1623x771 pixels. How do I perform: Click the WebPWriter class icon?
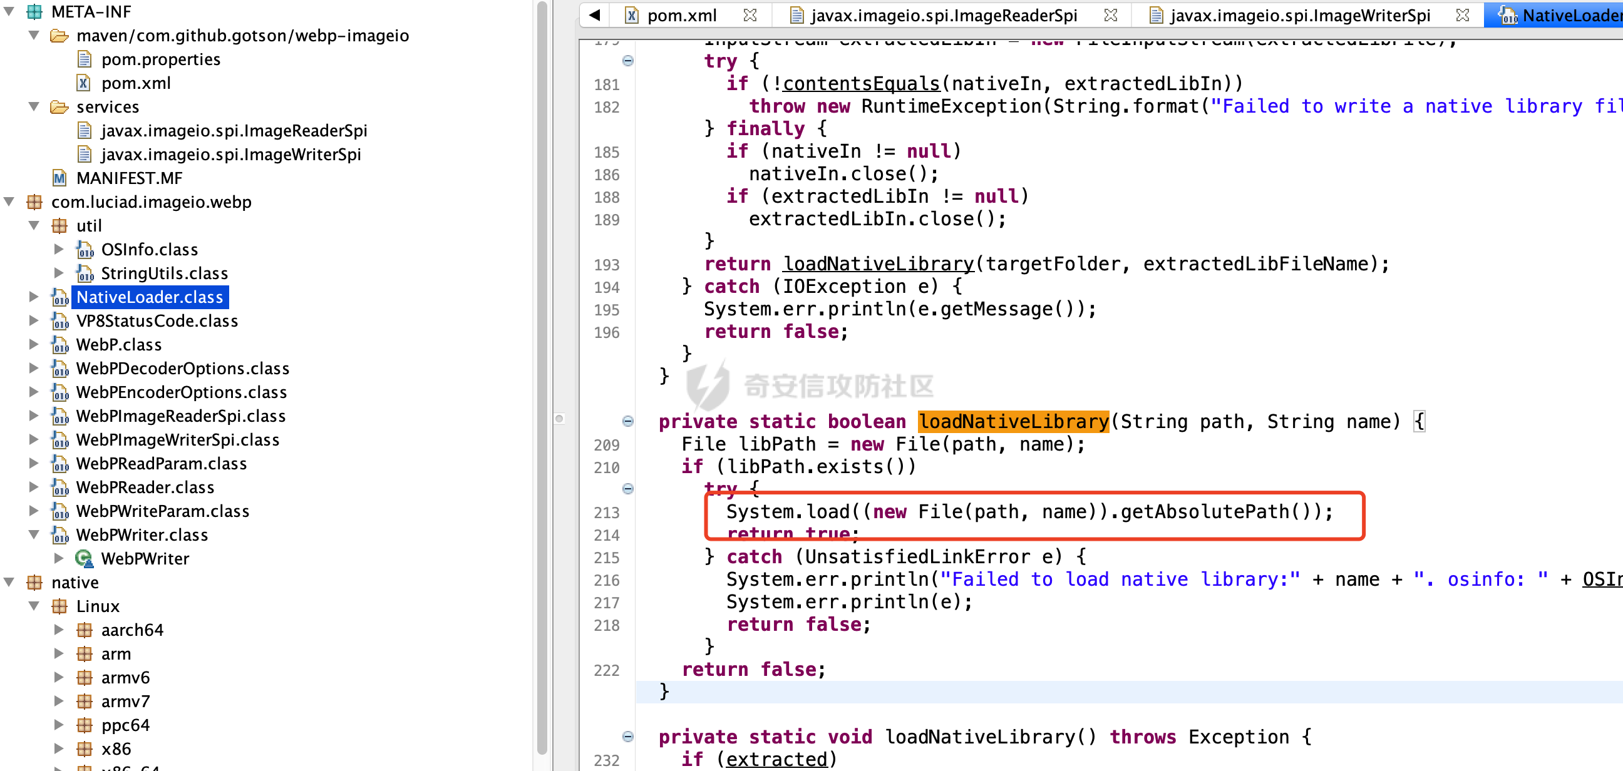click(x=84, y=559)
